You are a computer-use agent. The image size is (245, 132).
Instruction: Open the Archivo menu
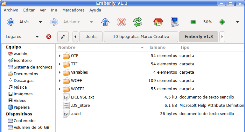(x=11, y=10)
